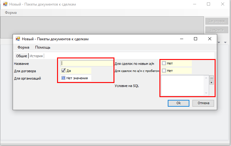This screenshot has height=146, width=231.
Task: Click the SQL text area scrollbar down arrow
Action: (206, 93)
